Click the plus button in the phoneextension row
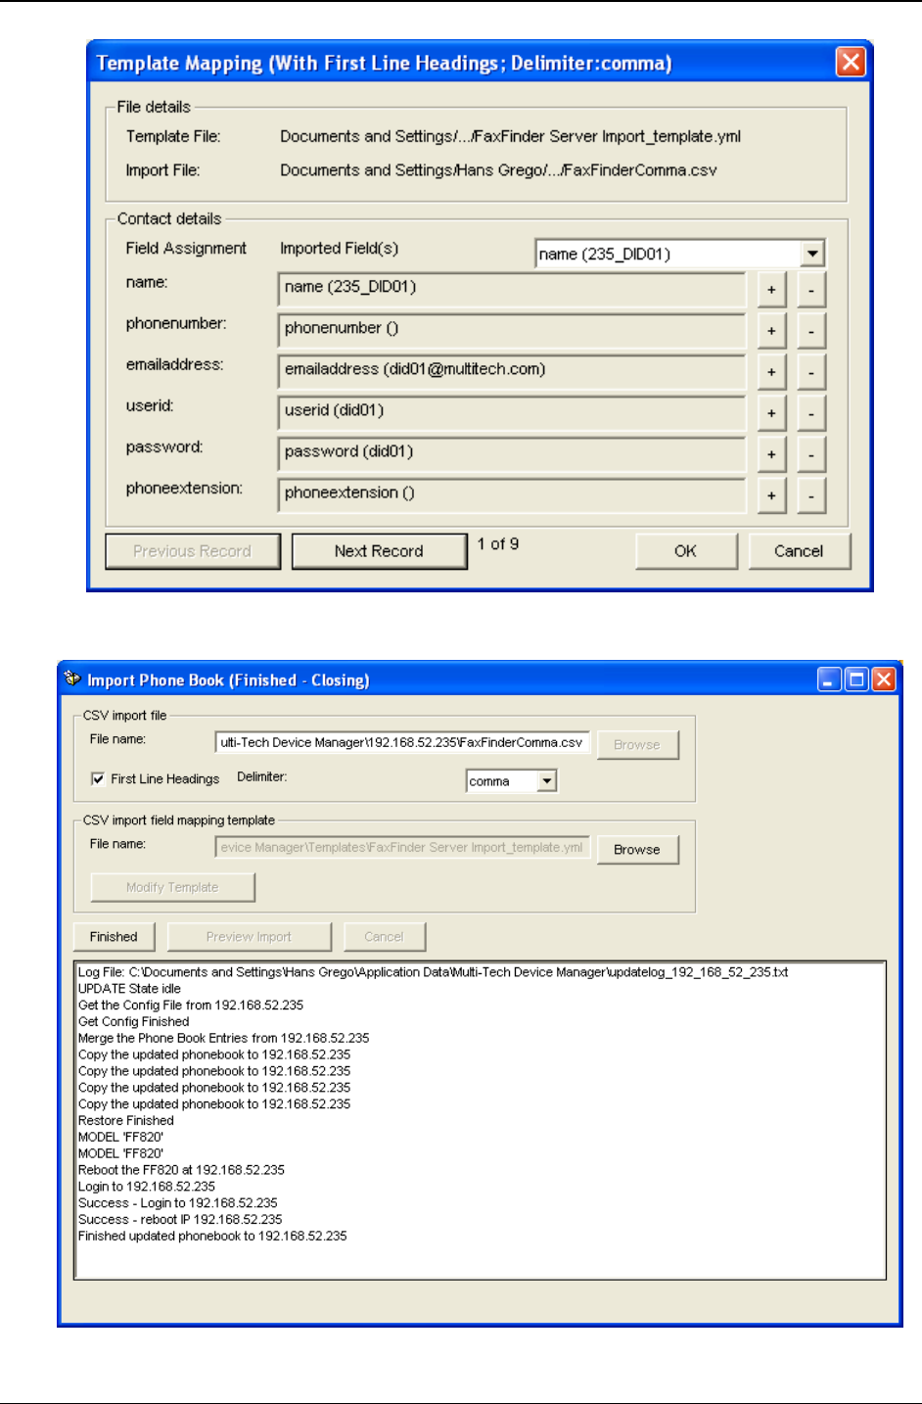Screen dimensions: 922x1404 (771, 495)
